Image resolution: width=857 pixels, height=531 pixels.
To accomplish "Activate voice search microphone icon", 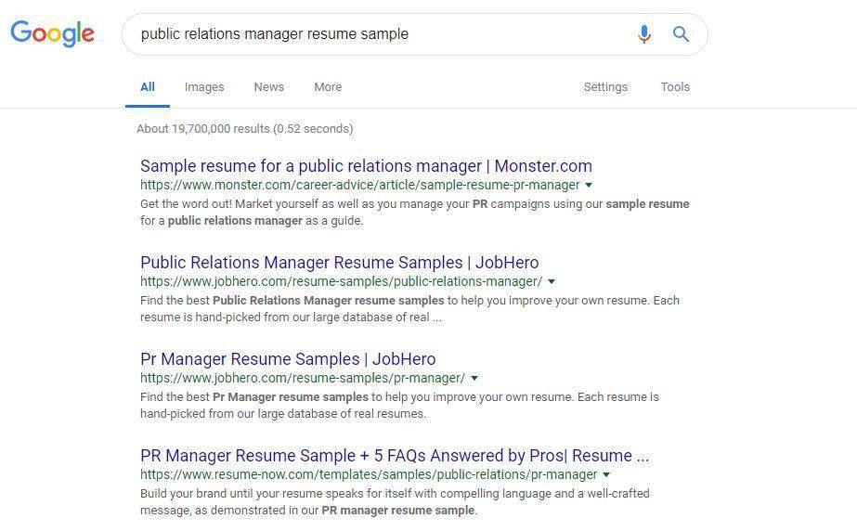I will click(644, 33).
